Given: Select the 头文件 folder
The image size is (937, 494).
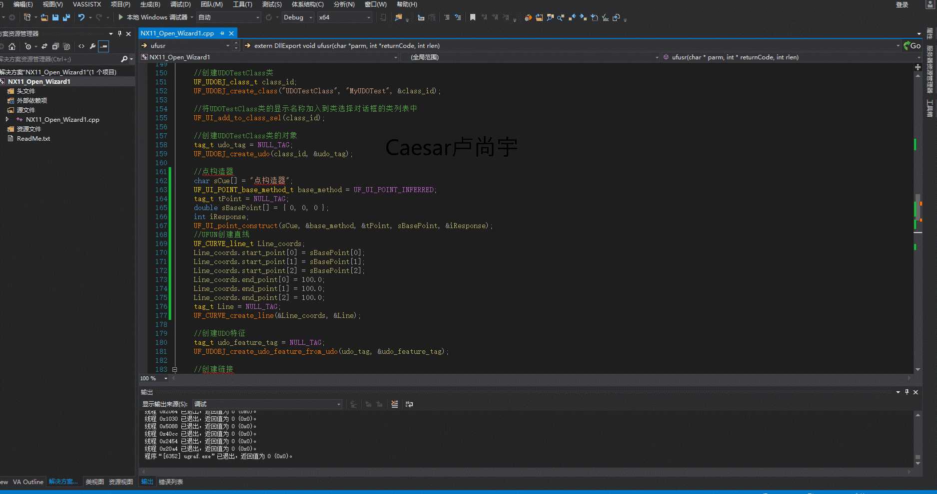Looking at the screenshot, I should click(26, 91).
